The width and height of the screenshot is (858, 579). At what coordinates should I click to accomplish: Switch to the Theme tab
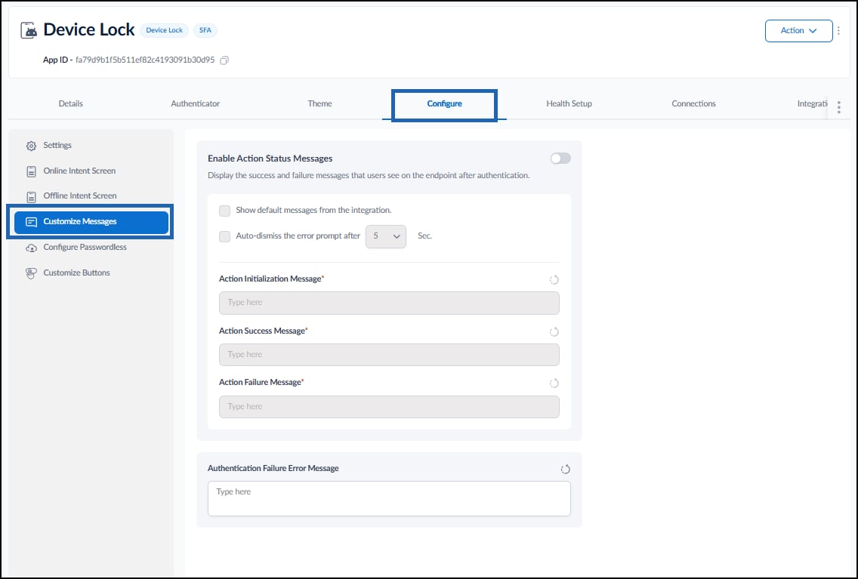pyautogui.click(x=319, y=103)
